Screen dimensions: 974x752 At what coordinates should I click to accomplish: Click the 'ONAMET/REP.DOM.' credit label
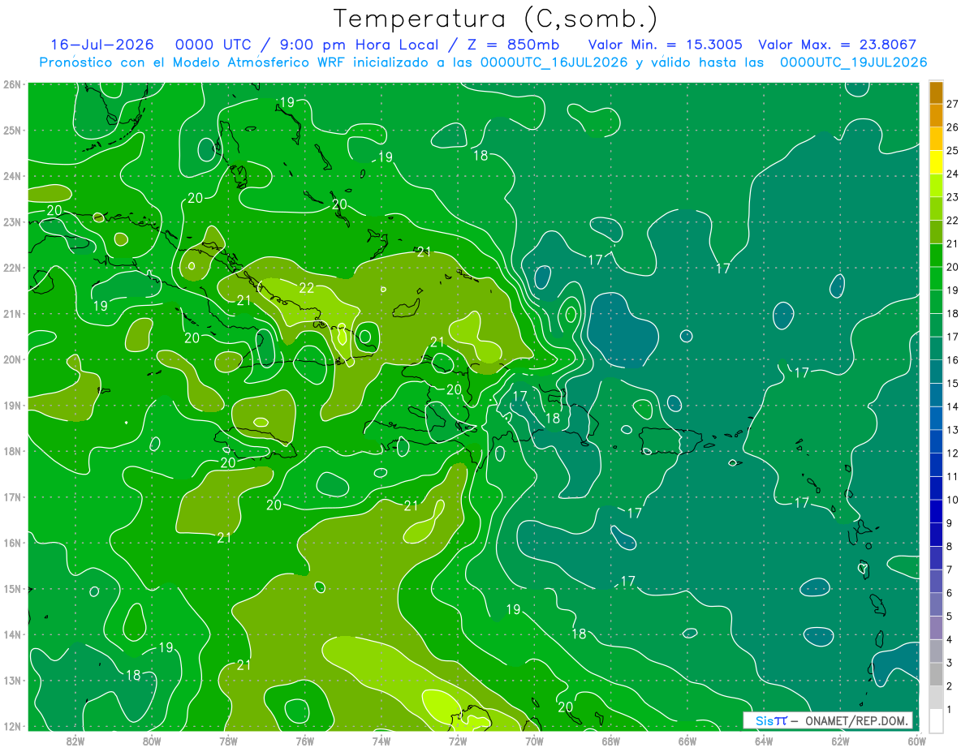coord(858,720)
